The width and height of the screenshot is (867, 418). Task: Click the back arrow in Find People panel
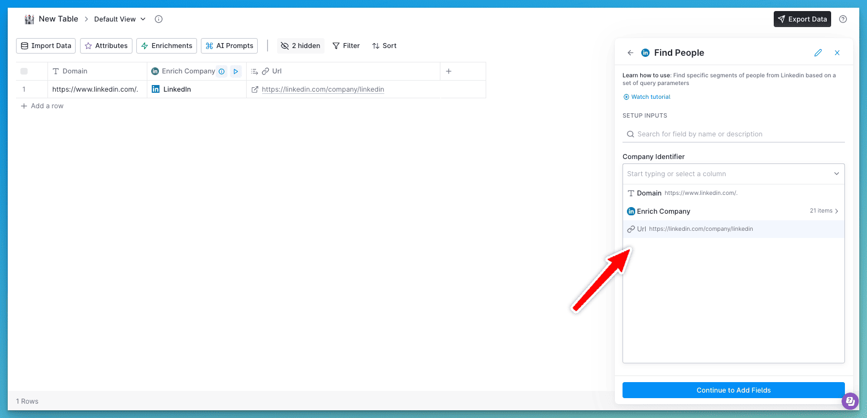tap(630, 53)
